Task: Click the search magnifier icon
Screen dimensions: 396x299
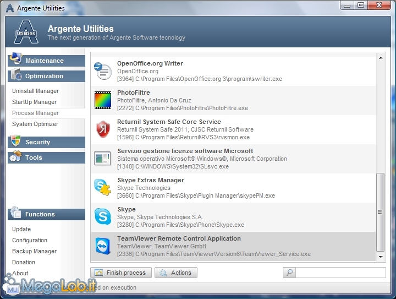Action: (x=289, y=273)
